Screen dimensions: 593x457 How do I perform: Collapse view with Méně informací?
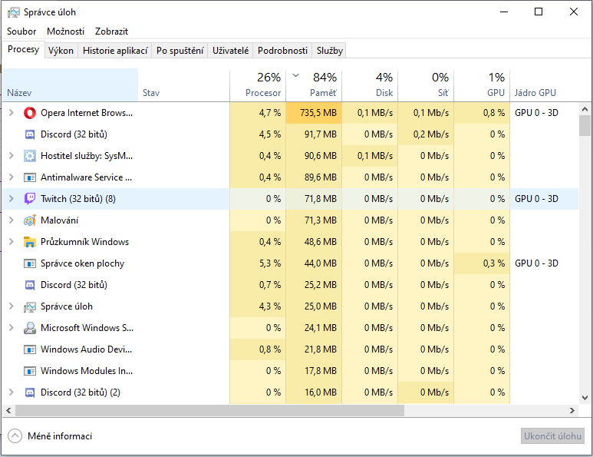coord(51,436)
